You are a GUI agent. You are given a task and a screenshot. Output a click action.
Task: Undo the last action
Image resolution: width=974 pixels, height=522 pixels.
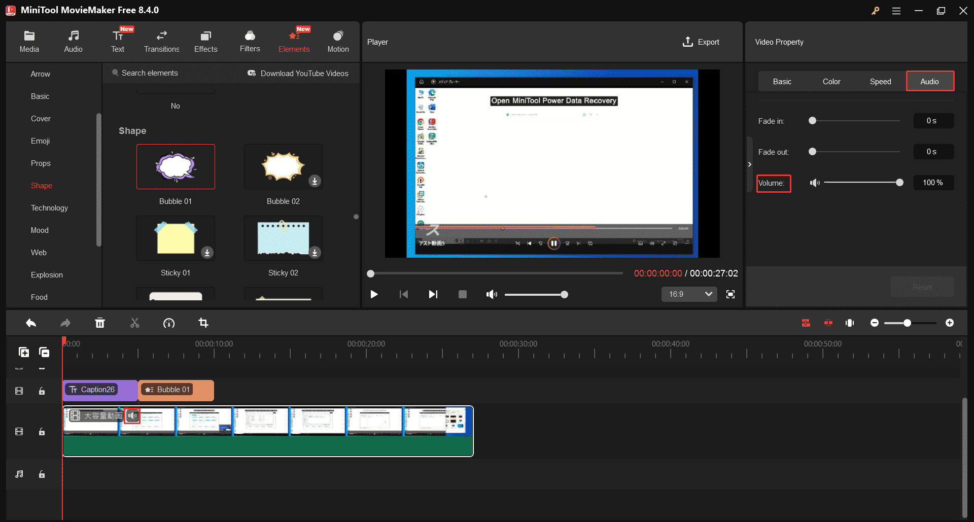tap(30, 323)
